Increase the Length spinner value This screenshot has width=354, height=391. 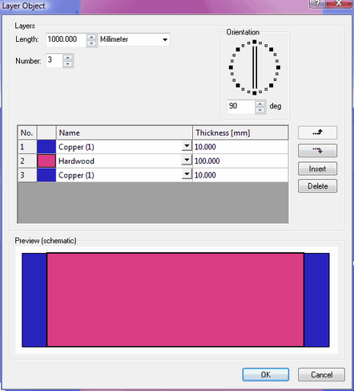click(91, 37)
